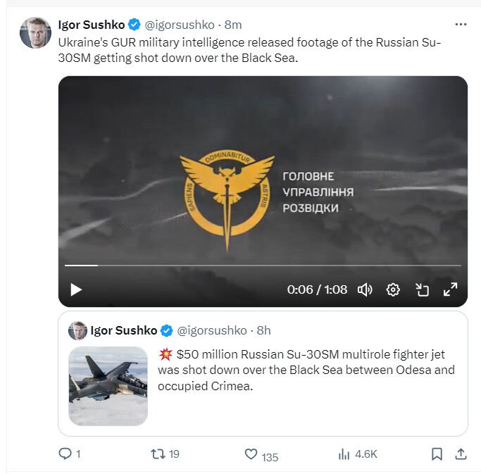This screenshot has height=474, width=481.
Task: Open the 8m timestamp of the tweet
Action: click(233, 25)
